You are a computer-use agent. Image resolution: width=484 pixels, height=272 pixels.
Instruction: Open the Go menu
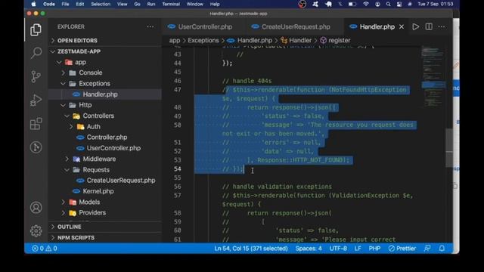pos(137,4)
